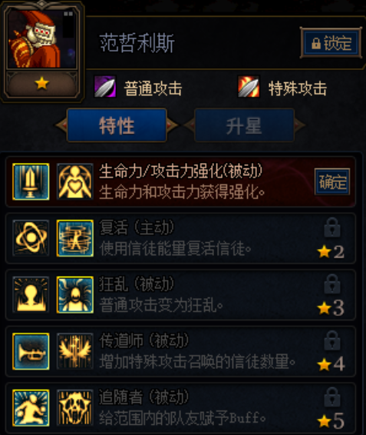Confirm with the 确定 button

point(332,181)
